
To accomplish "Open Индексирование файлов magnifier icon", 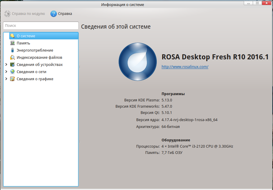I will point(12,57).
